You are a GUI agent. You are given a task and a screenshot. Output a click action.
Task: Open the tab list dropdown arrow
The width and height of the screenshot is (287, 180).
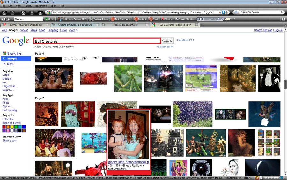[x=285, y=25]
